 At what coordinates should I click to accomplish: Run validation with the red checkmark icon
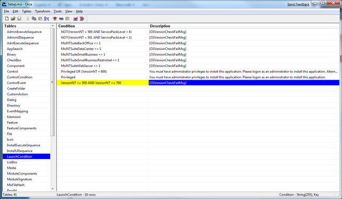(x=75, y=19)
